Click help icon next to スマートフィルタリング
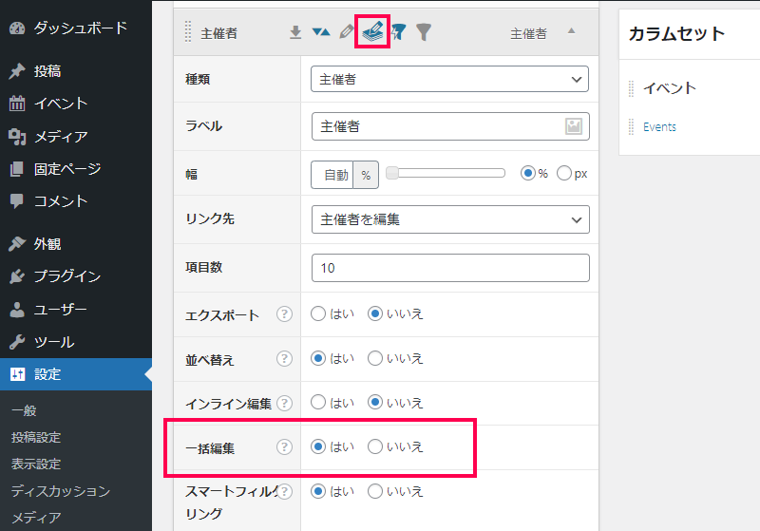The width and height of the screenshot is (760, 531). point(284,491)
